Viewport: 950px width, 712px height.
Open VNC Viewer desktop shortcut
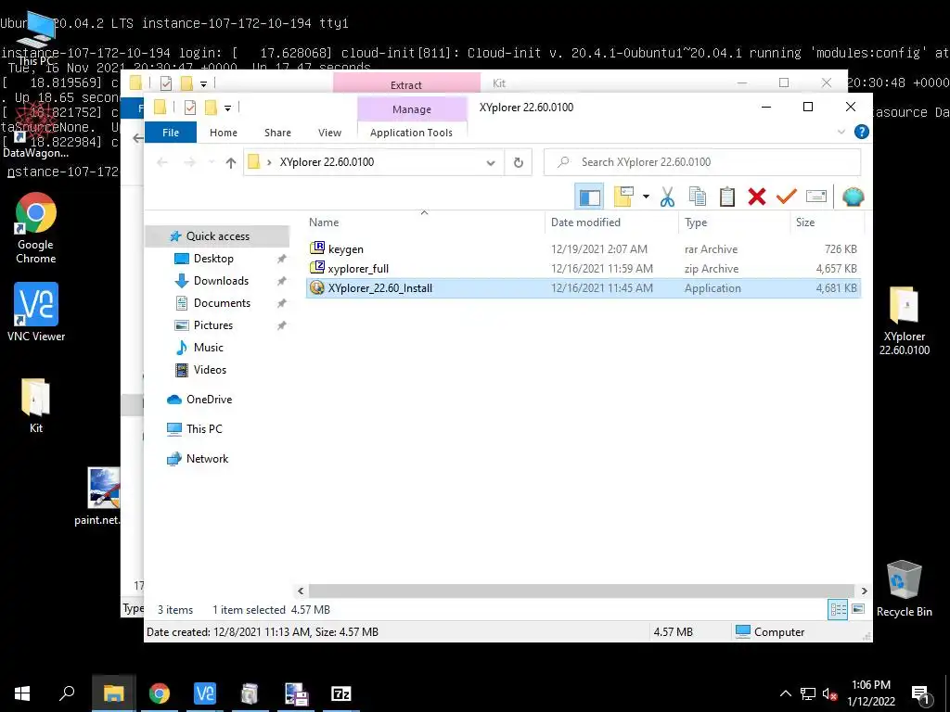pos(36,311)
